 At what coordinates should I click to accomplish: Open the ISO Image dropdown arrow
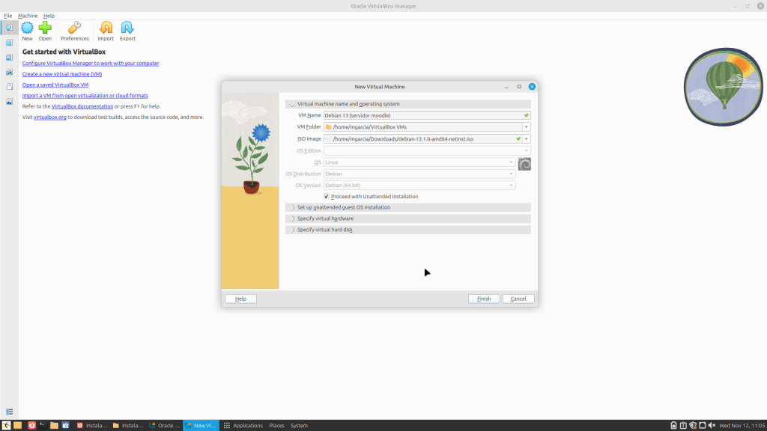(527, 138)
